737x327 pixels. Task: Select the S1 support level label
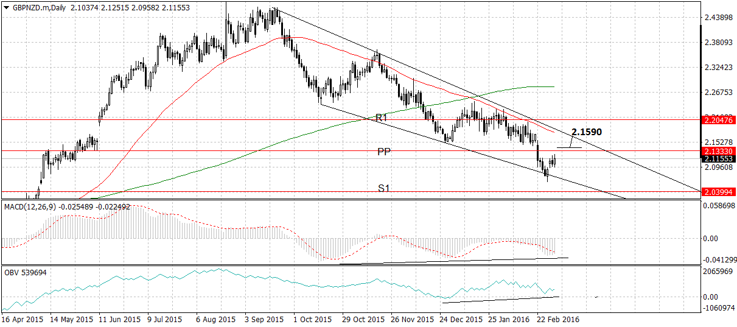pyautogui.click(x=384, y=189)
